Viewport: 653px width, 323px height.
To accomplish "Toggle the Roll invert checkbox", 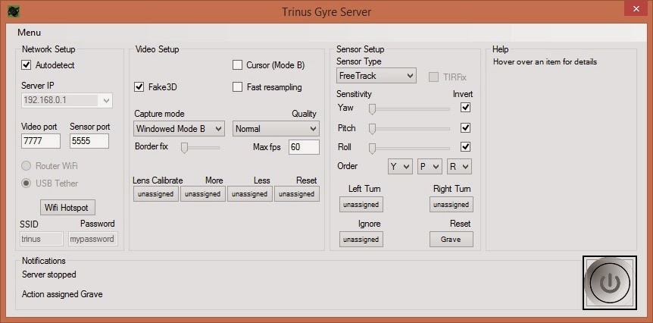I will coord(466,146).
